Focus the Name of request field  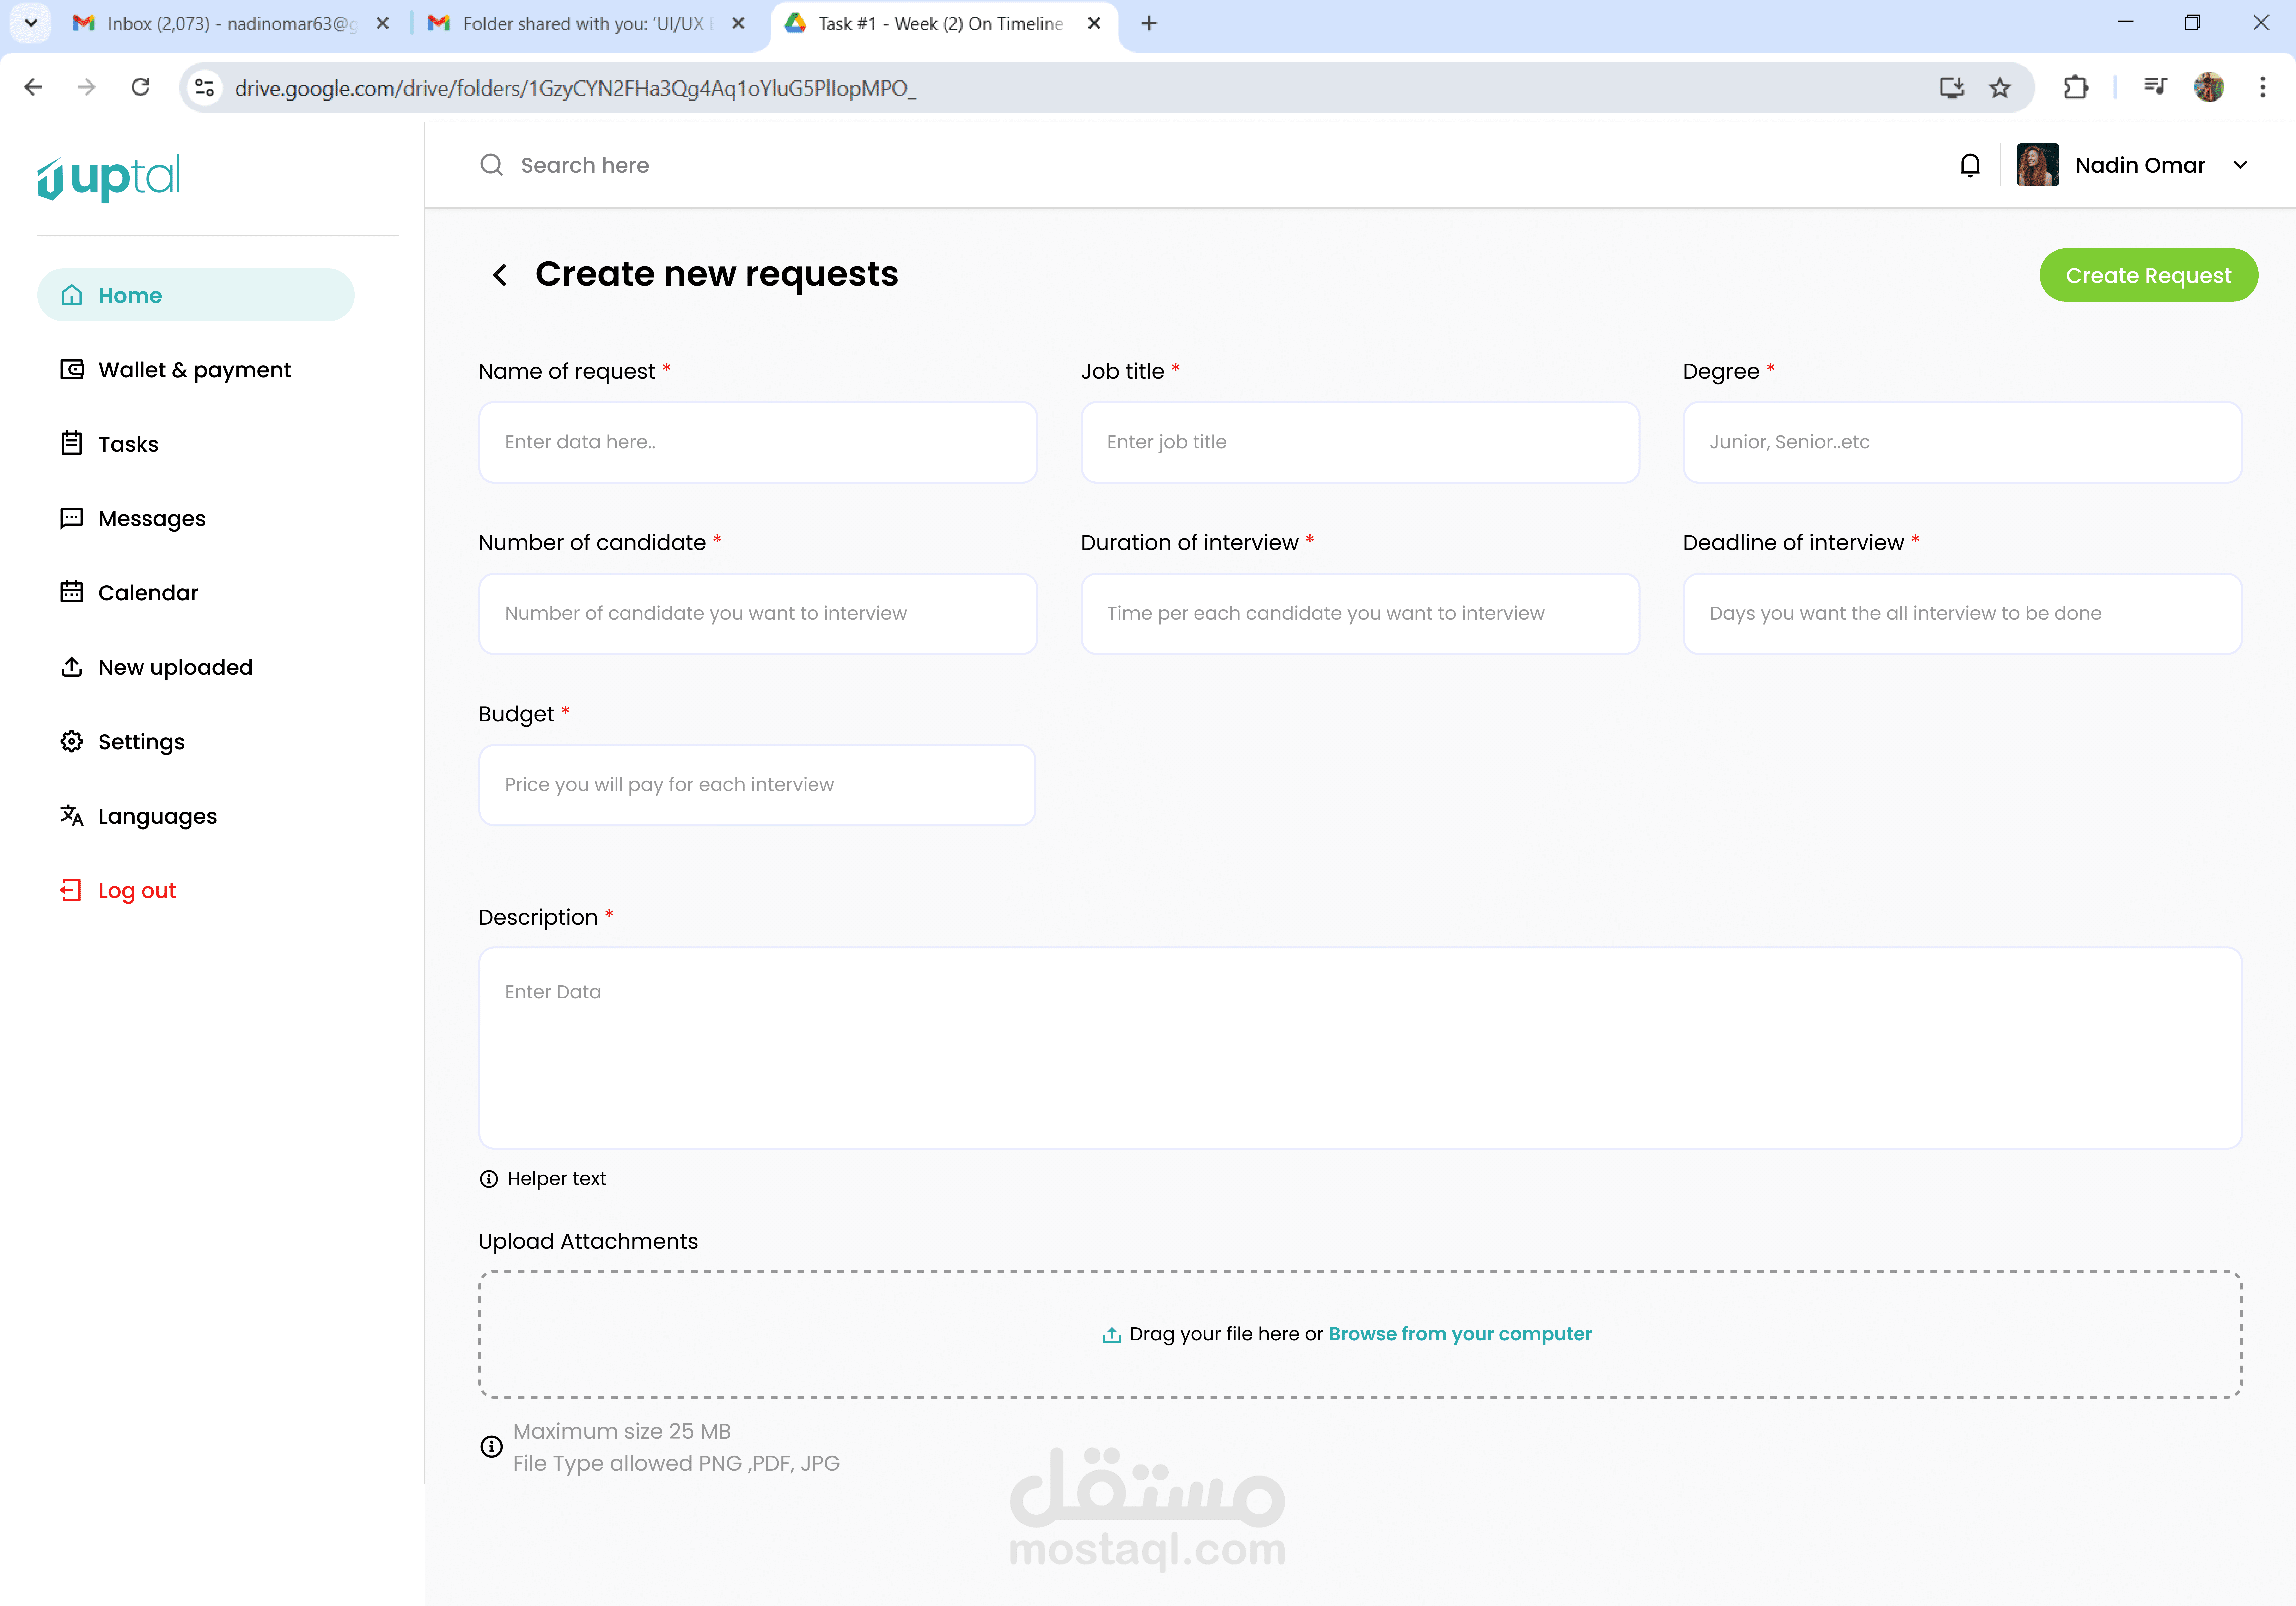click(758, 442)
